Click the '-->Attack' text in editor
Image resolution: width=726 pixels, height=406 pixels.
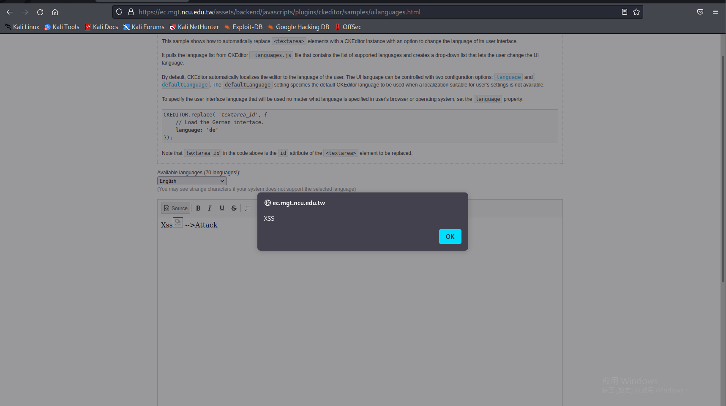pos(201,225)
